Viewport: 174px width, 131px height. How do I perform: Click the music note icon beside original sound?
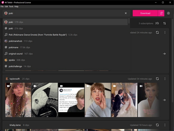pos(6,54)
